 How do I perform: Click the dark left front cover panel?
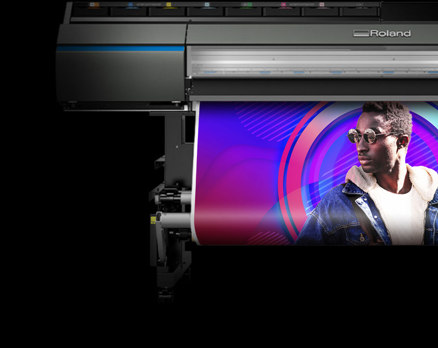120,77
